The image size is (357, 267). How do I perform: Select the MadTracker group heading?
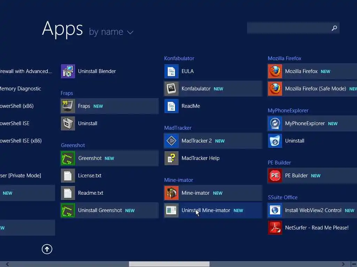(178, 128)
